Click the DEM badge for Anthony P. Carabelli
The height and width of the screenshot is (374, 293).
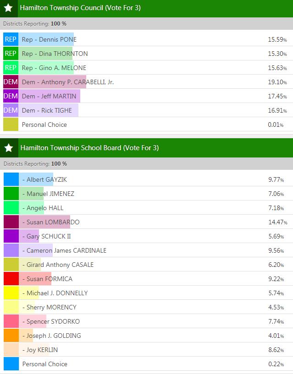[11, 82]
